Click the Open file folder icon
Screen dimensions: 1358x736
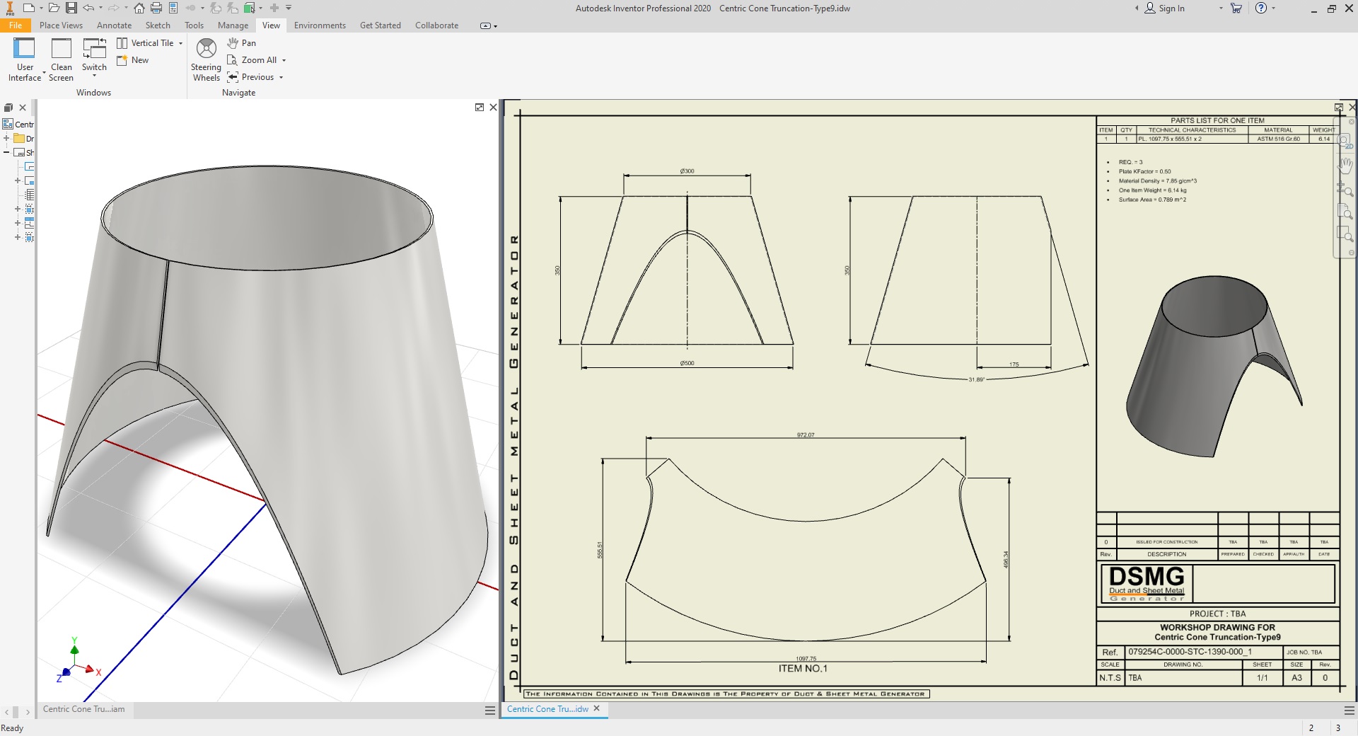point(54,8)
